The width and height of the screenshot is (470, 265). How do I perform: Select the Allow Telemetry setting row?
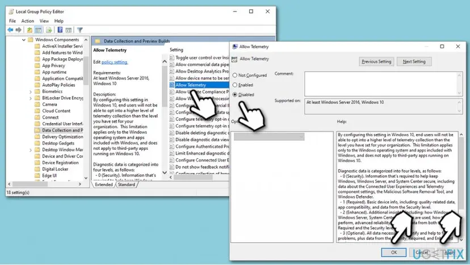click(x=199, y=85)
